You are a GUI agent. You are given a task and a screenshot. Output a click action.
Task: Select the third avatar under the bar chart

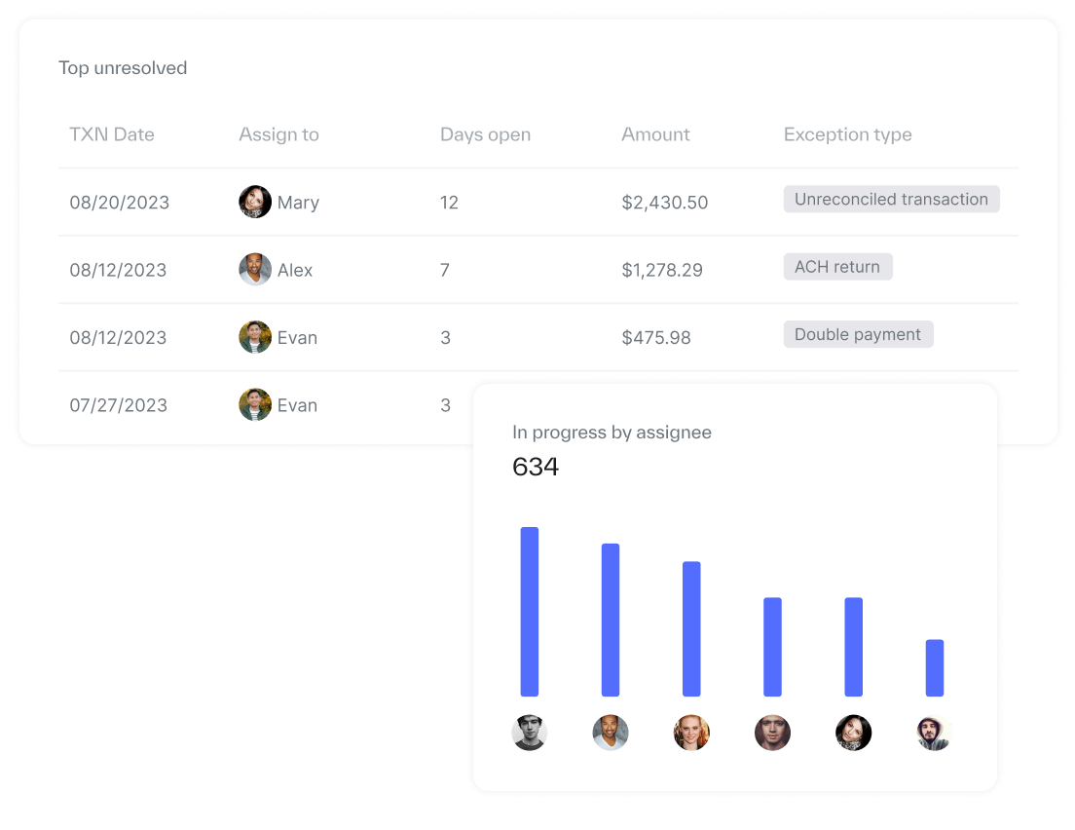(691, 733)
